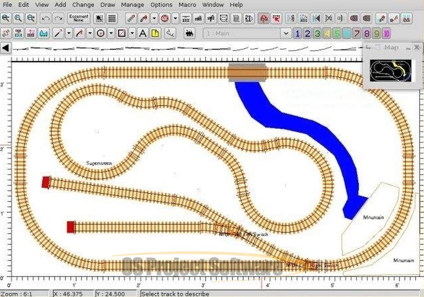Open the File menu
The width and height of the screenshot is (424, 297).
click(x=7, y=5)
